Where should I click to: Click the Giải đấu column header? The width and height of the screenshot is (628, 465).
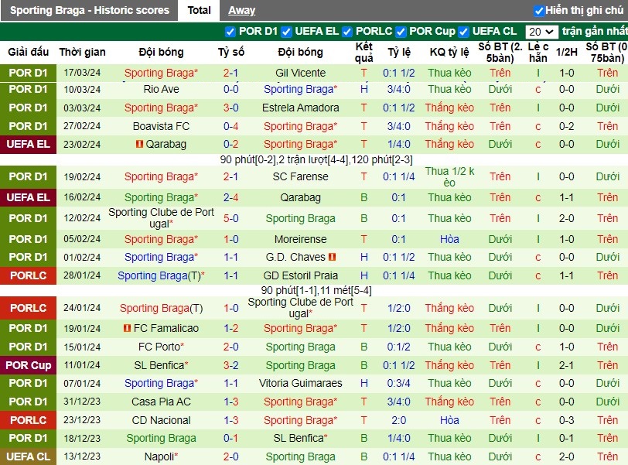[28, 52]
